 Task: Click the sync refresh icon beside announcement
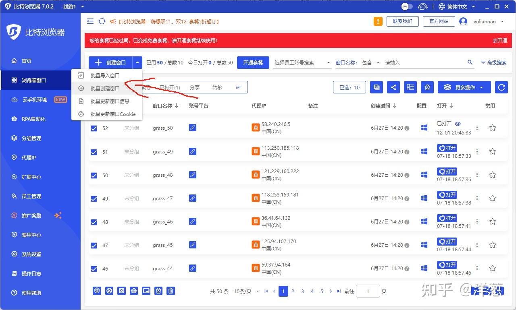[x=102, y=21]
